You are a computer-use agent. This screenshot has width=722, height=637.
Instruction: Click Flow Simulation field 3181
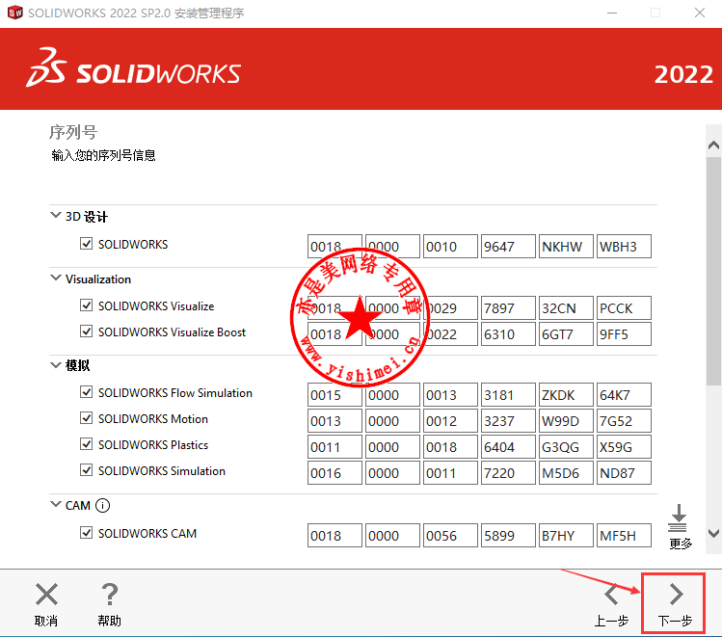pyautogui.click(x=508, y=395)
